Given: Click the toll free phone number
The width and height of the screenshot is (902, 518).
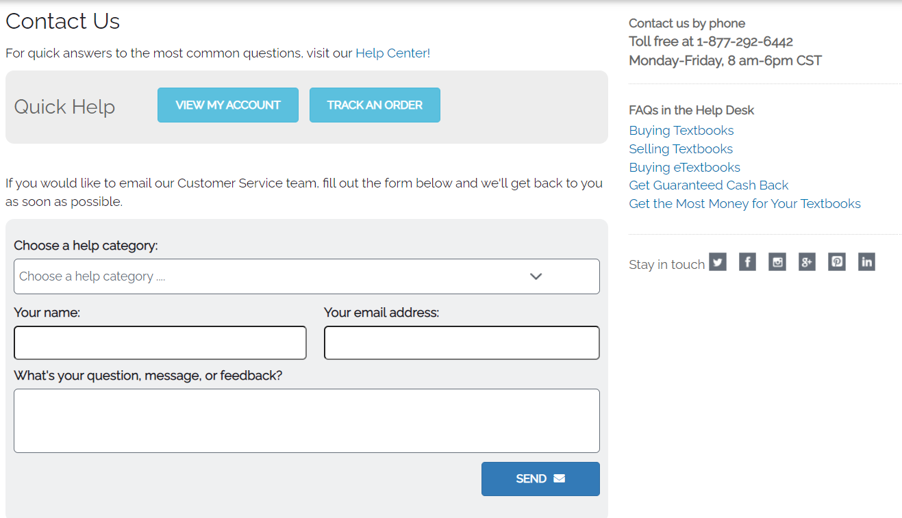Looking at the screenshot, I should click(x=744, y=42).
